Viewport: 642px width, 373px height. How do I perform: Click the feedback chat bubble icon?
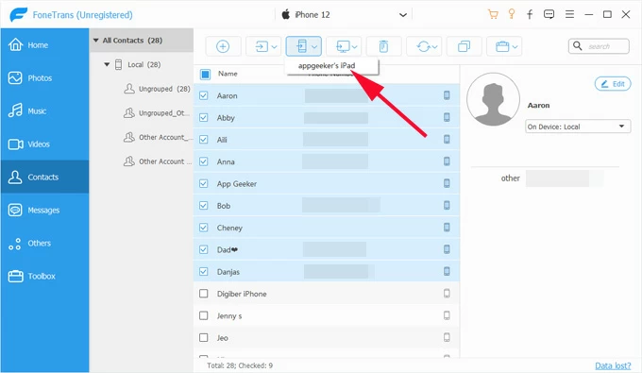(549, 15)
